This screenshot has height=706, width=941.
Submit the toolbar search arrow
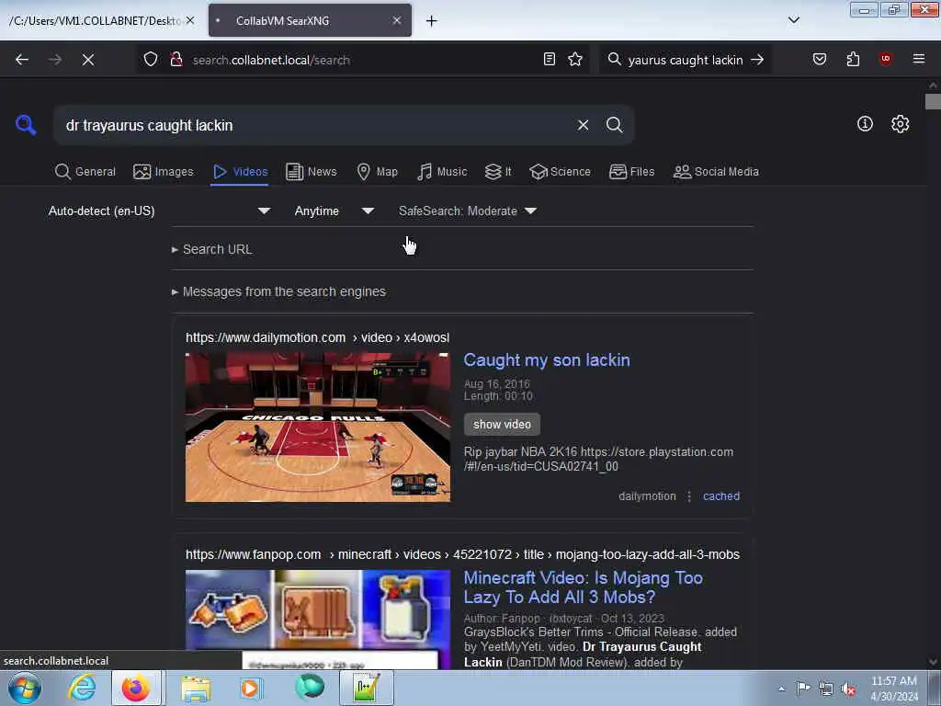pos(757,60)
